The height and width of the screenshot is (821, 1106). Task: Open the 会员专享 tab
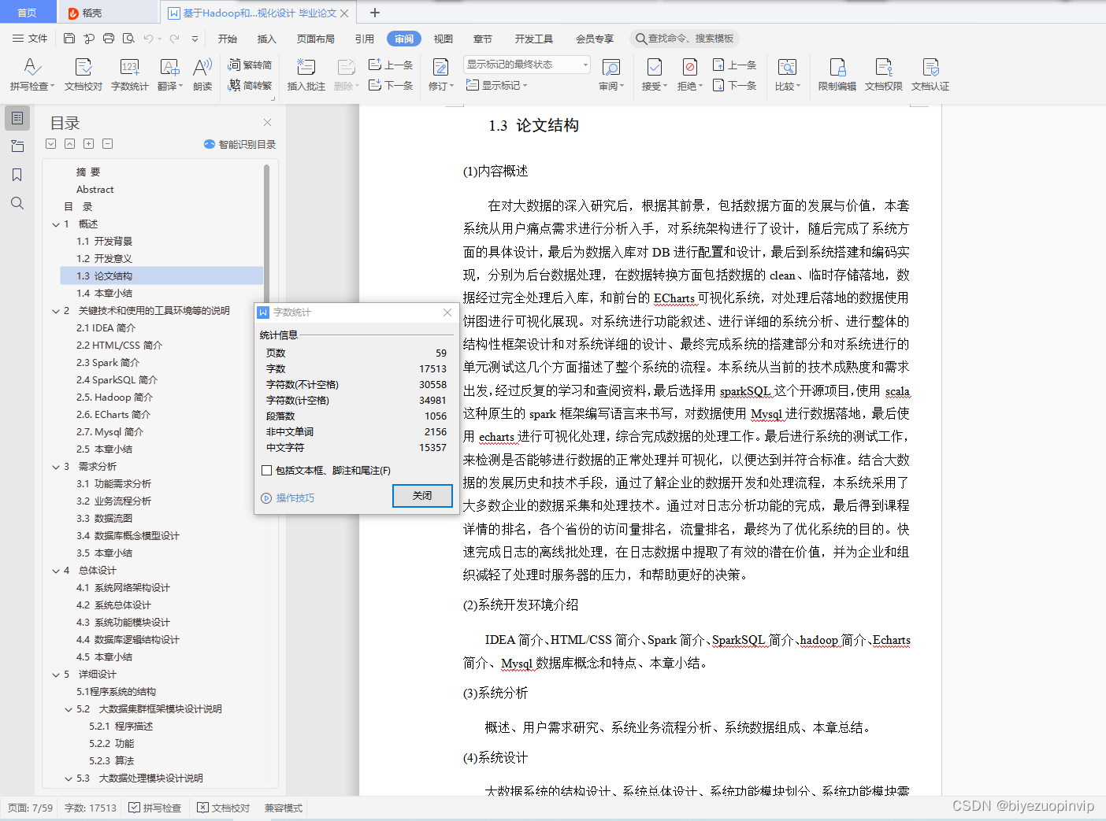tap(595, 39)
